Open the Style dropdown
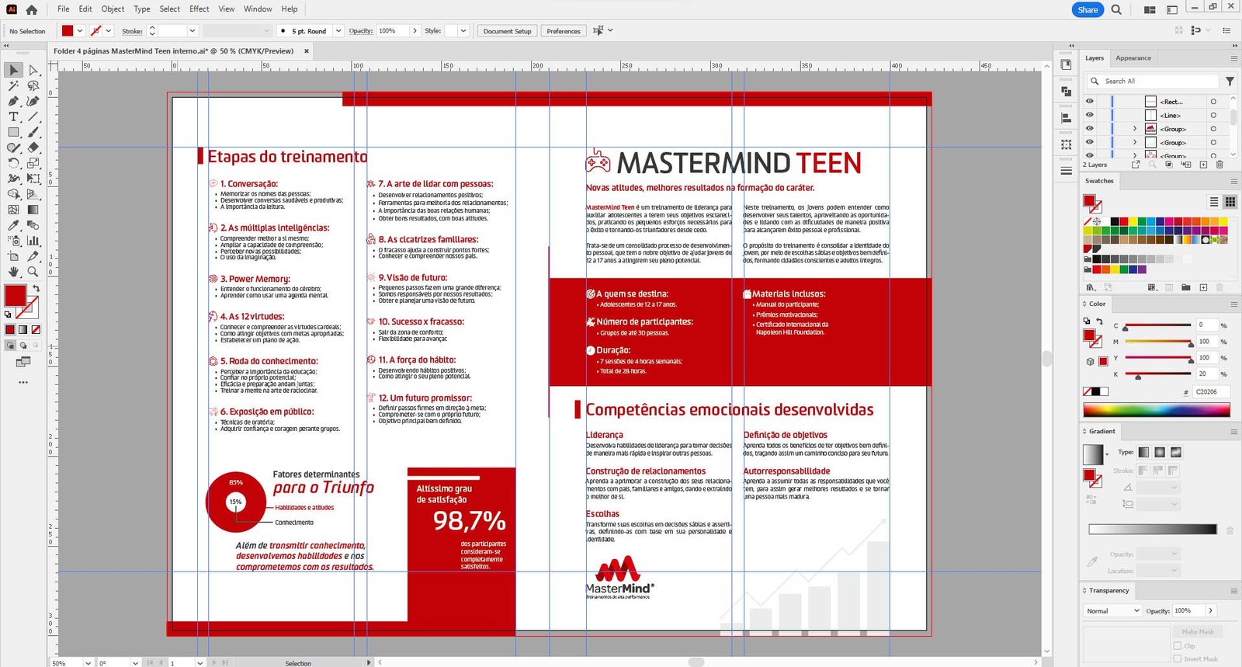 (x=463, y=31)
